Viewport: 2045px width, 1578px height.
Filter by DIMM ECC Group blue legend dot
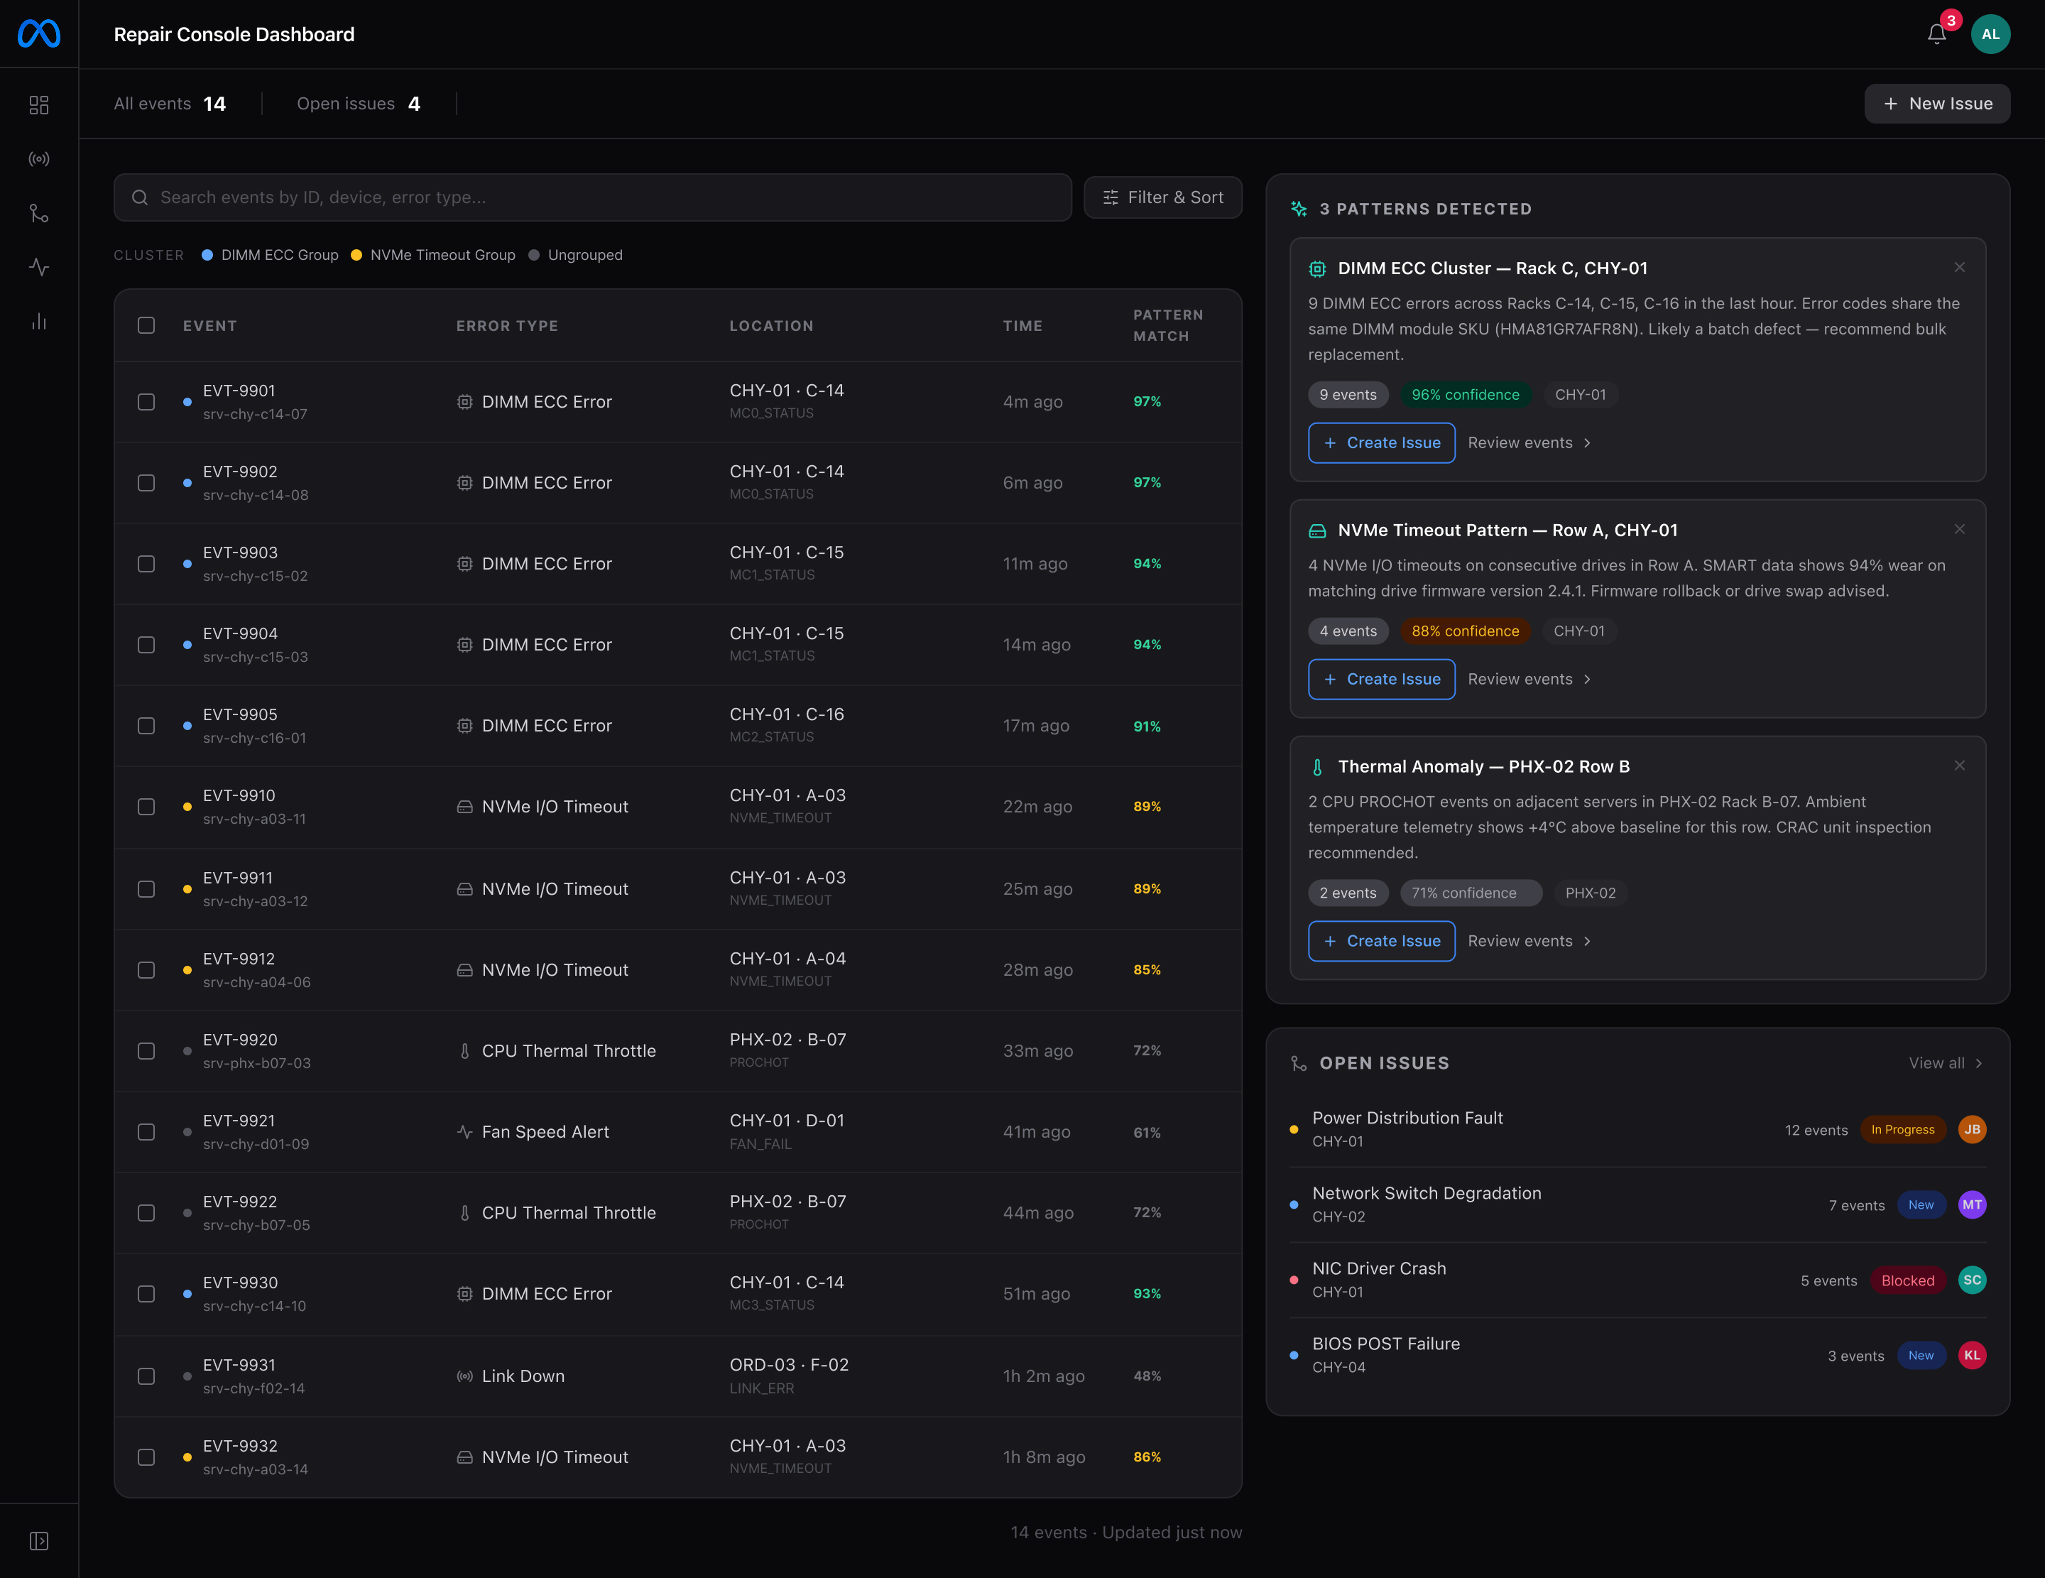[x=207, y=256]
